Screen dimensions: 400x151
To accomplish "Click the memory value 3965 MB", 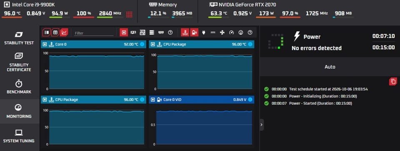I will [182, 13].
